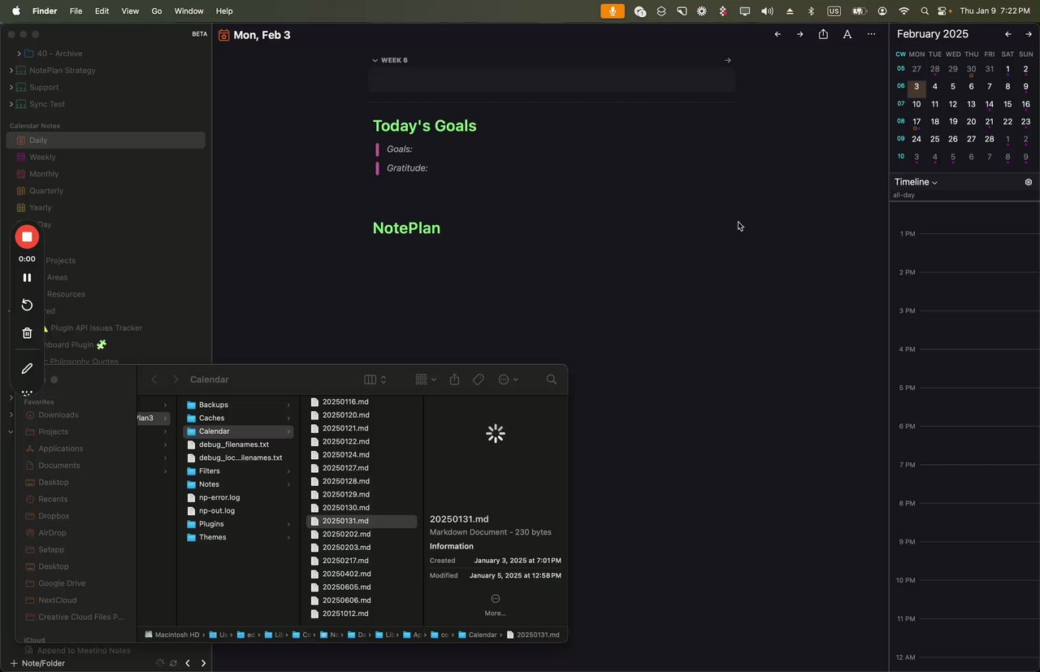1040x672 pixels.
Task: Open the three-dot menu in NotePlan's note toolbar
Action: (x=872, y=34)
